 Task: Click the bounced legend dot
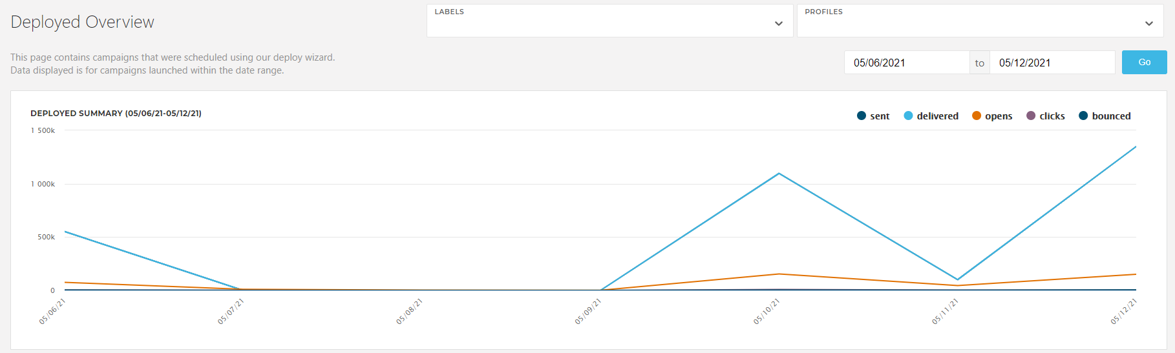(1083, 116)
